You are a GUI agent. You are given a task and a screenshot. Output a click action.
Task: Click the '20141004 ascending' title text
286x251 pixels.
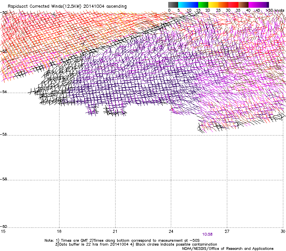click(105, 7)
